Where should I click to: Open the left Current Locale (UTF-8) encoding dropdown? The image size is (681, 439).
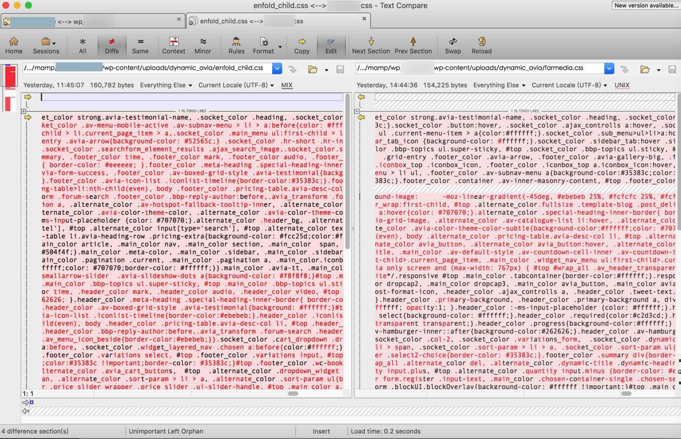click(x=236, y=85)
